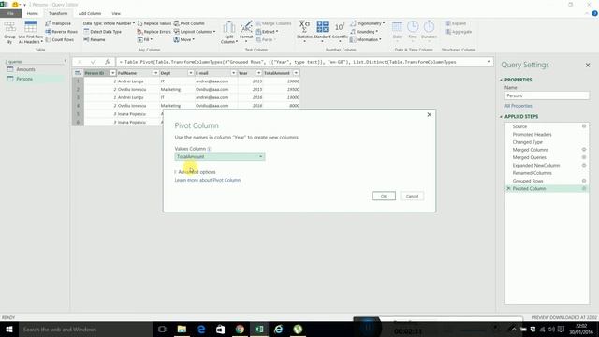Open settings gear for Source step
The width and height of the screenshot is (599, 337).
click(x=584, y=126)
